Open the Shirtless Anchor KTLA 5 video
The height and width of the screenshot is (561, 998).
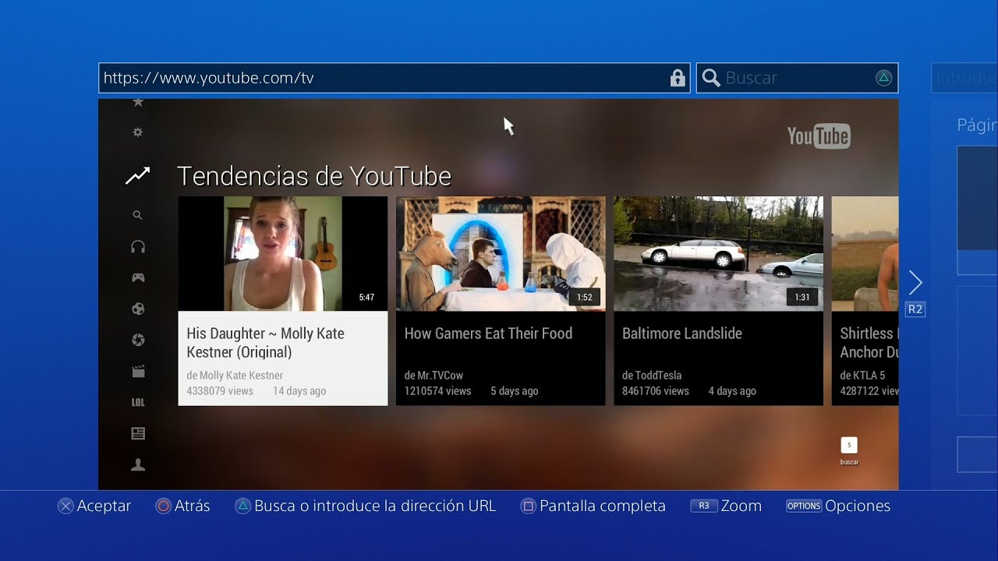click(865, 301)
